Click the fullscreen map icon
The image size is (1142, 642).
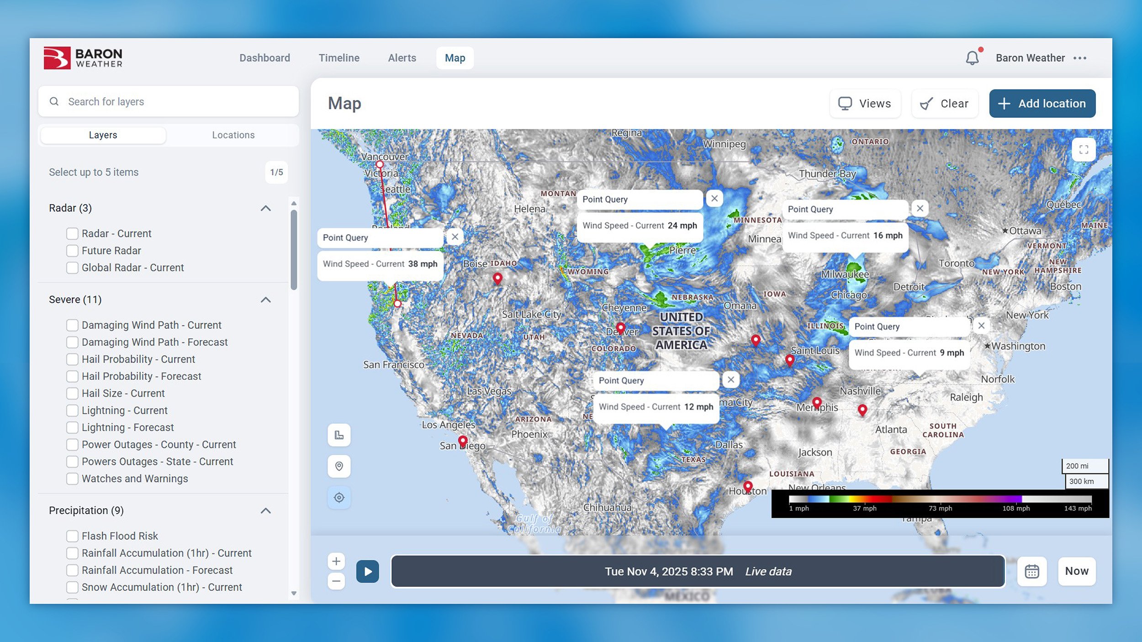tap(1084, 150)
